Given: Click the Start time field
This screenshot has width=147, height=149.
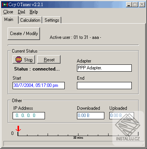Looking at the screenshot, I should (38, 85).
